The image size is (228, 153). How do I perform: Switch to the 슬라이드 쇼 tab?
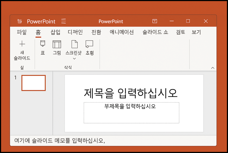[155, 32]
